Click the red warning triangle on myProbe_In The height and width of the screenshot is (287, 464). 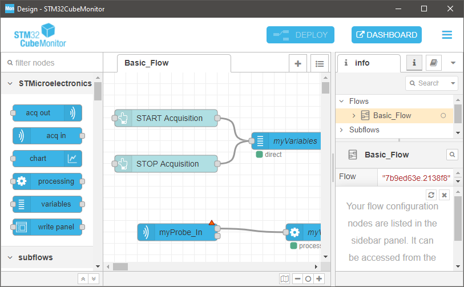(212, 223)
